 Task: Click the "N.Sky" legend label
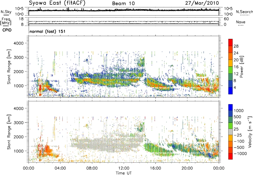pos(6,12)
